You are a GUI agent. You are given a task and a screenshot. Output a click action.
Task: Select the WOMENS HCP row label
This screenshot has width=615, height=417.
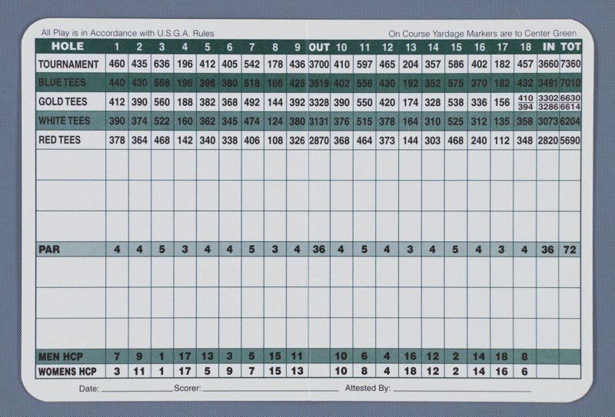(x=68, y=372)
